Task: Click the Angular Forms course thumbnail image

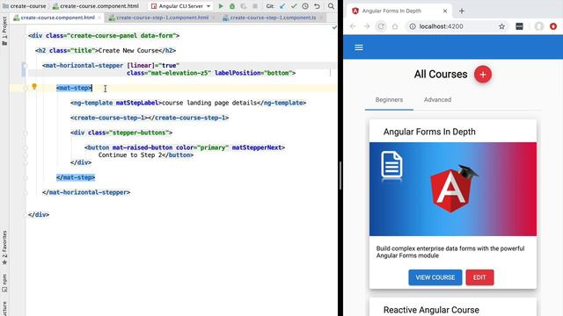Action: (x=453, y=190)
